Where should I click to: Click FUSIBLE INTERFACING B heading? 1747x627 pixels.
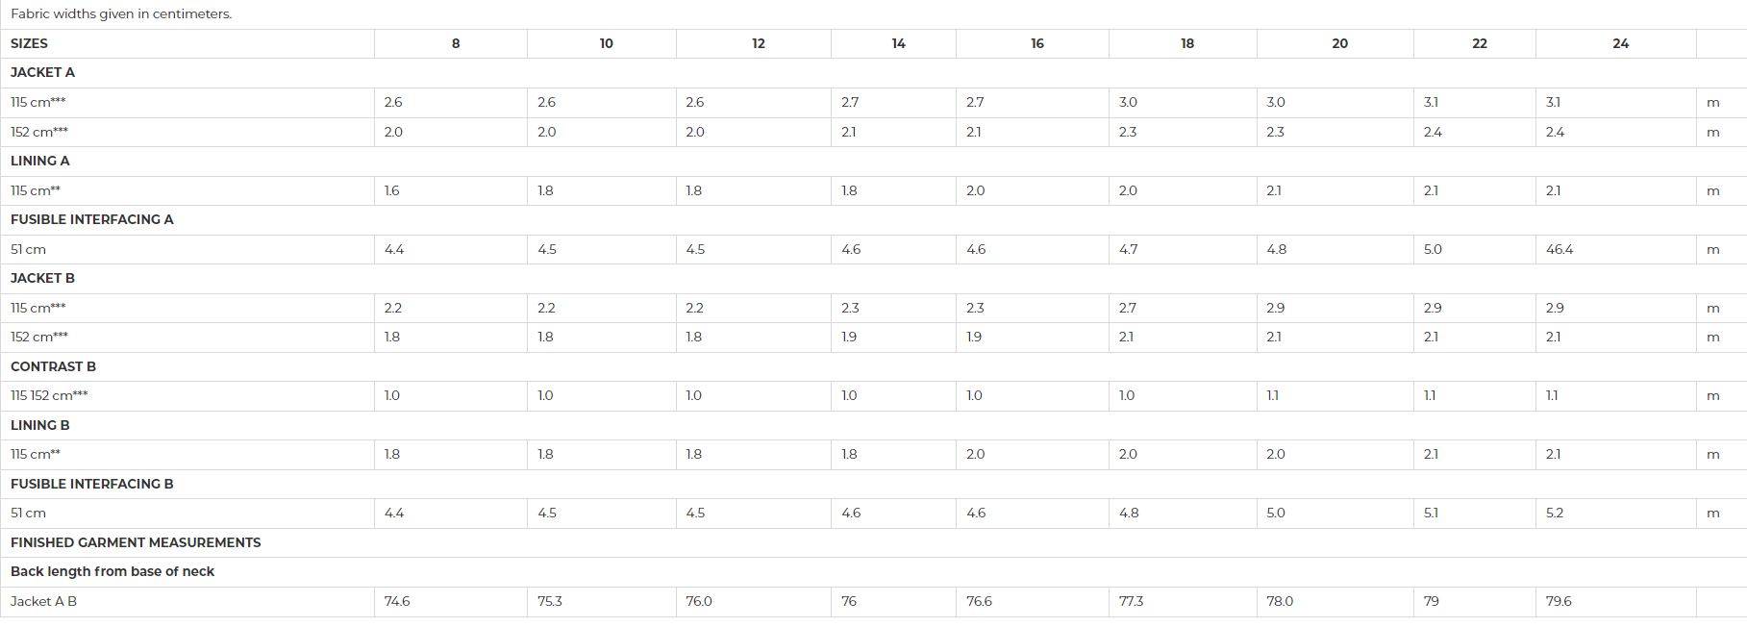click(92, 484)
